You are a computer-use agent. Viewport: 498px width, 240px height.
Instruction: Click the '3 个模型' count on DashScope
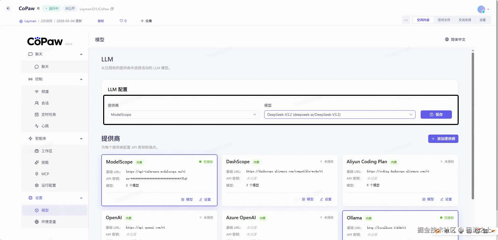point(252,185)
